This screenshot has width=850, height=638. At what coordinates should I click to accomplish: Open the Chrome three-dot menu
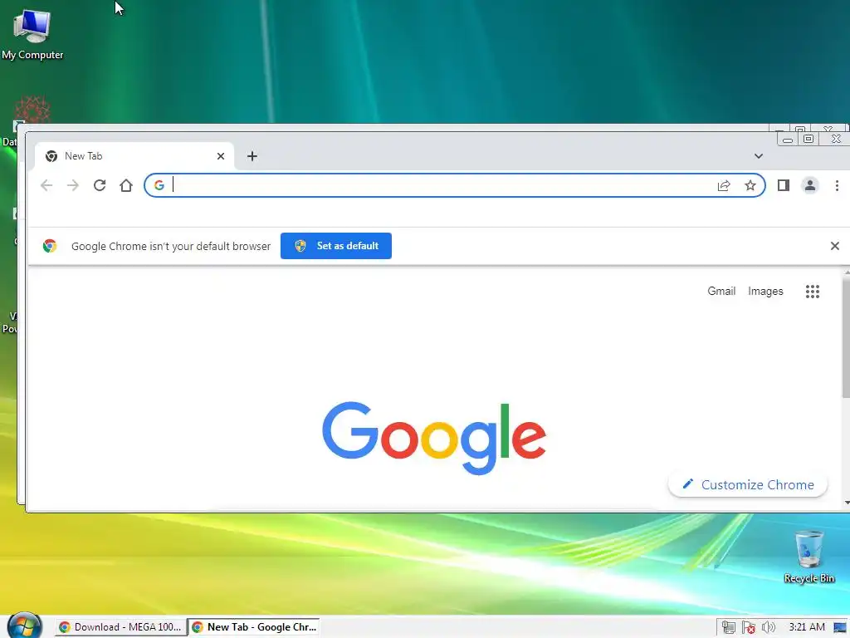pos(837,185)
